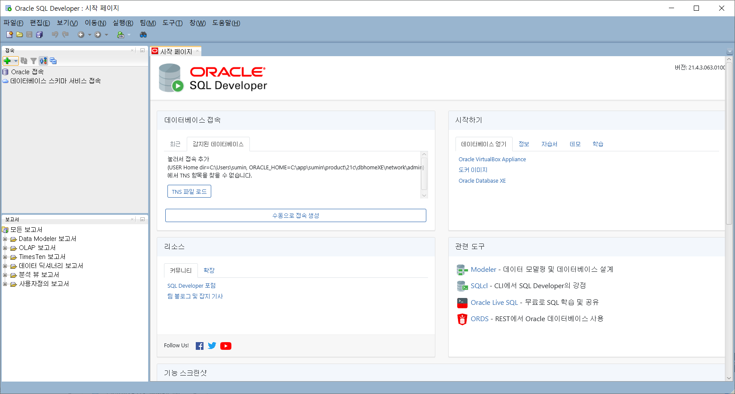The height and width of the screenshot is (394, 735).
Task: Open the Forward button history dropdown arrow
Action: point(106,35)
